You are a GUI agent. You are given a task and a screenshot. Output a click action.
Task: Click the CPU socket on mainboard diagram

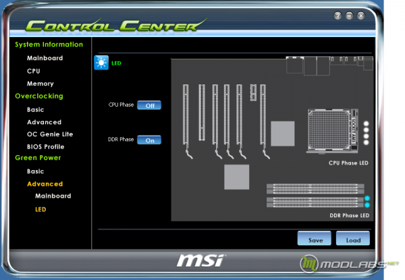pyautogui.click(x=332, y=131)
